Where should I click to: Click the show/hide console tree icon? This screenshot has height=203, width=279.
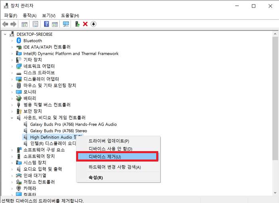click(24, 24)
